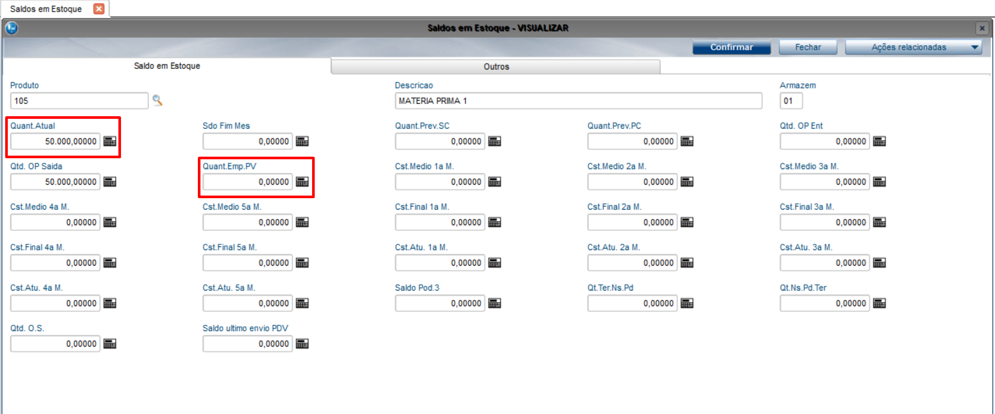
Task: Click the Qt.Ter.Ns.Pd value field
Action: click(x=633, y=303)
